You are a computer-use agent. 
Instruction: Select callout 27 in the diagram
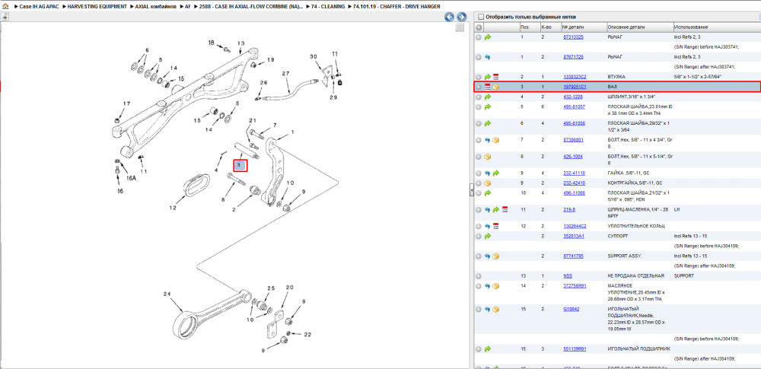point(285,74)
